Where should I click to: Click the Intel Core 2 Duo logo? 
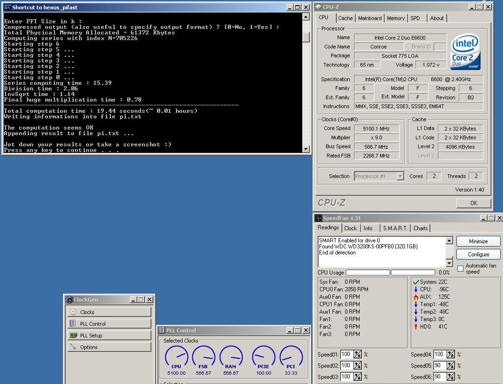[465, 52]
